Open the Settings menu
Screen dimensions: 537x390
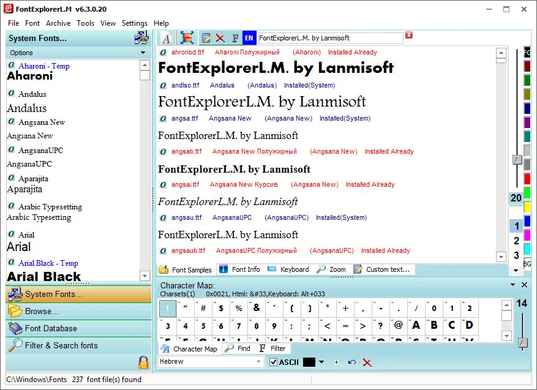(x=135, y=23)
